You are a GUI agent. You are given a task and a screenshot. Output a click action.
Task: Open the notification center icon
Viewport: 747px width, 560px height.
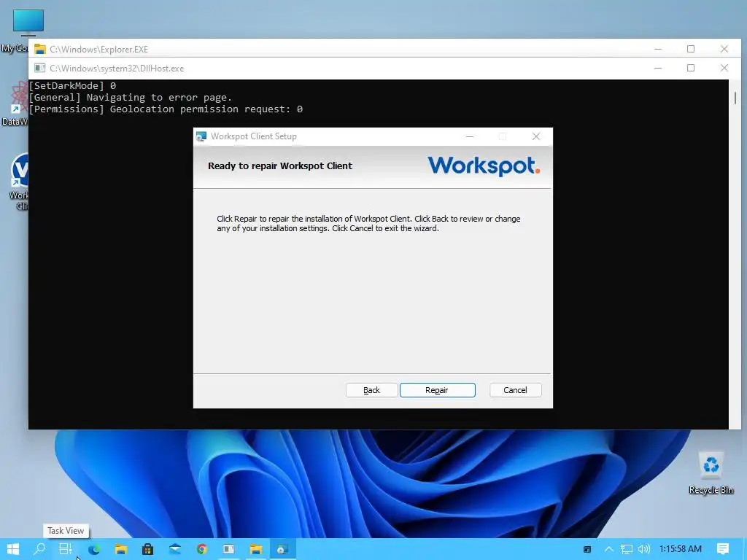pos(723,549)
